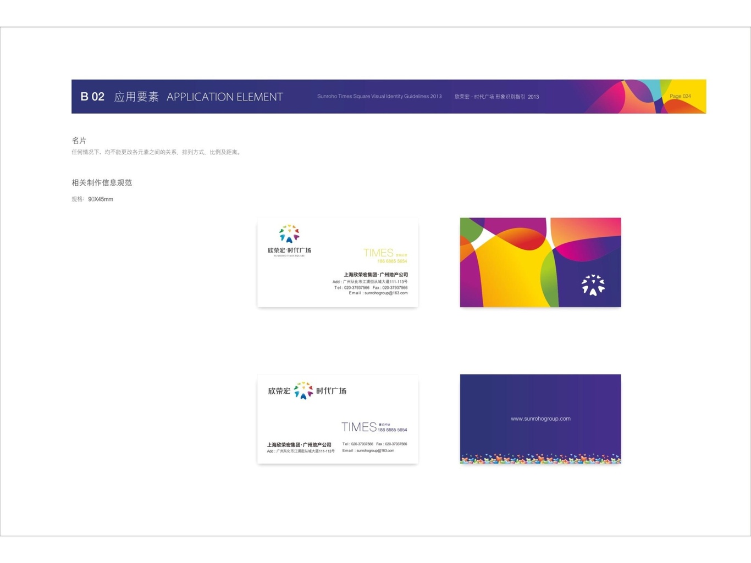This screenshot has height=563, width=751.
Task: Click the multicolor star logo above 欣荣宏·时代广场
Action: (x=289, y=233)
